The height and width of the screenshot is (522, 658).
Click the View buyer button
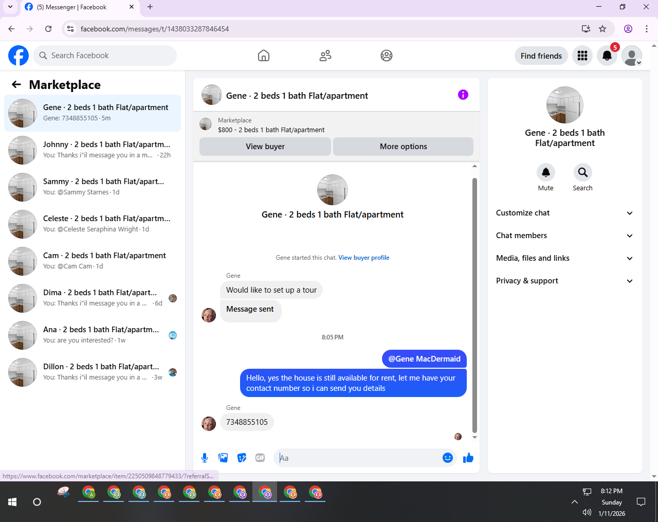pos(265,147)
